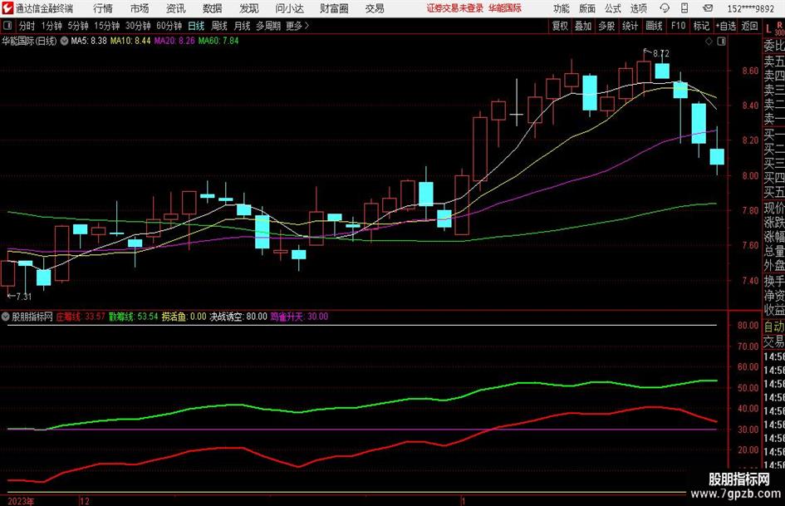Open the 交易 menu
The height and width of the screenshot is (506, 785).
click(375, 8)
